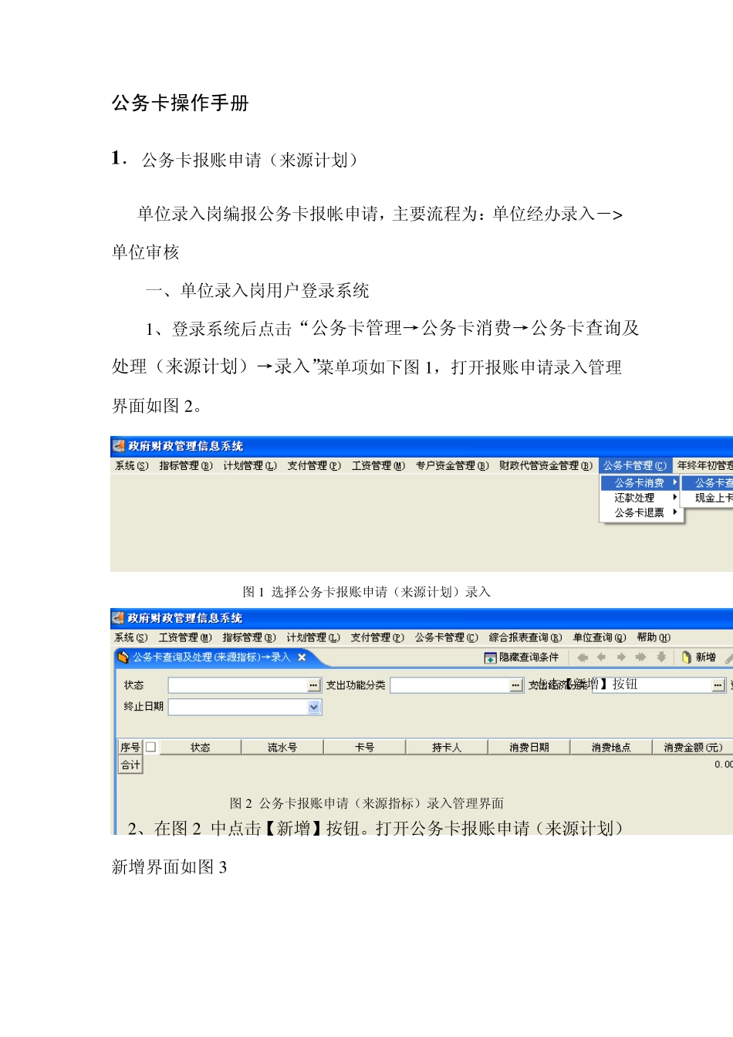Choose 公务卡查 submenu entry in figure 1

click(x=708, y=483)
